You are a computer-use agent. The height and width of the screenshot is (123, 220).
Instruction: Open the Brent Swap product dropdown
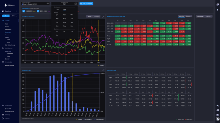[x=35, y=4]
